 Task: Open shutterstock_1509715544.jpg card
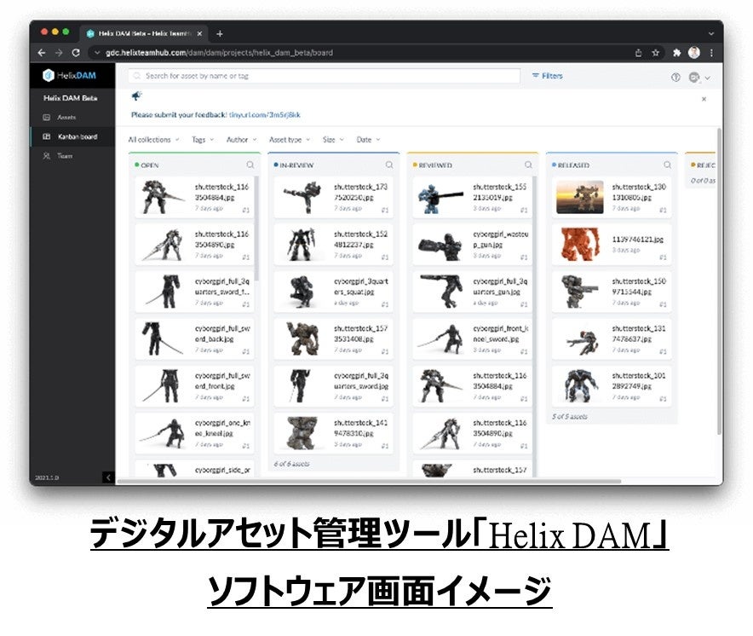[612, 292]
